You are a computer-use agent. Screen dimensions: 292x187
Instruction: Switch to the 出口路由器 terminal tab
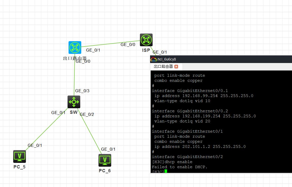[164, 67]
